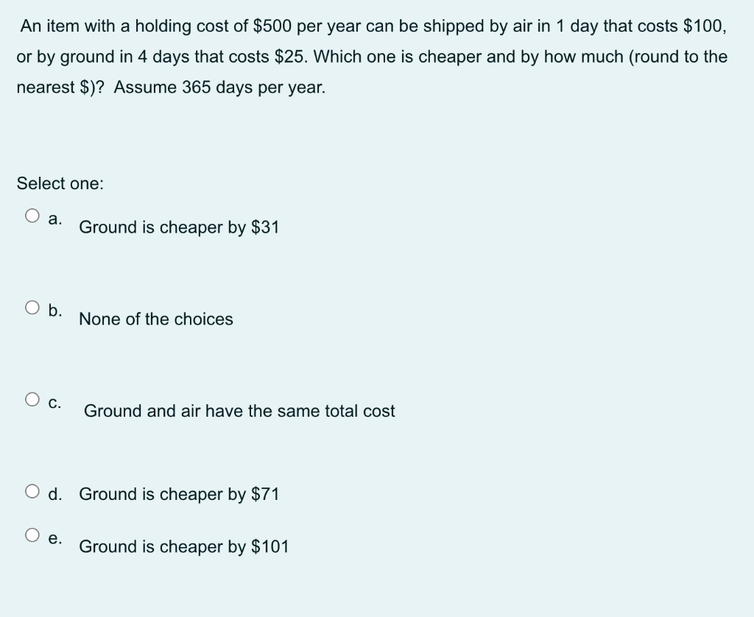
Task: Click the text 'Ground is cheaper by $31'
Action: [x=179, y=228]
